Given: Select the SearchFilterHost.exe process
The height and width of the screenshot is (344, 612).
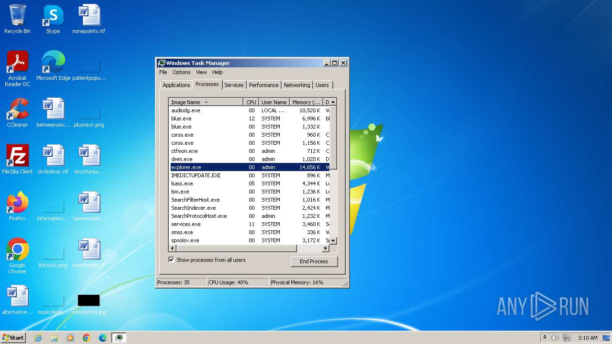Looking at the screenshot, I should click(250, 200).
